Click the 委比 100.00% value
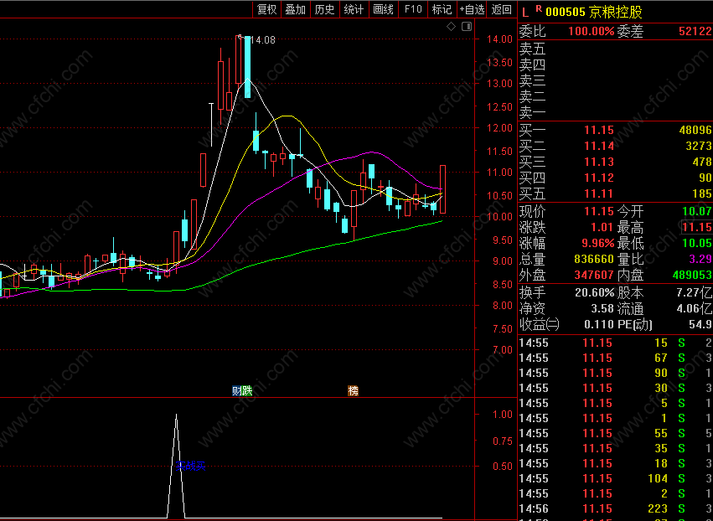Viewport: 713px width, 521px height. 592,31
